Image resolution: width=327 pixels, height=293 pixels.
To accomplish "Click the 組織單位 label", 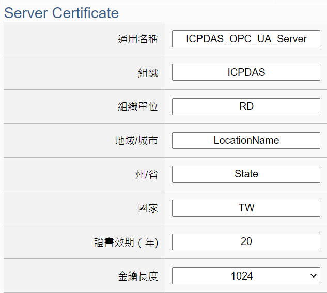I will click(138, 107).
